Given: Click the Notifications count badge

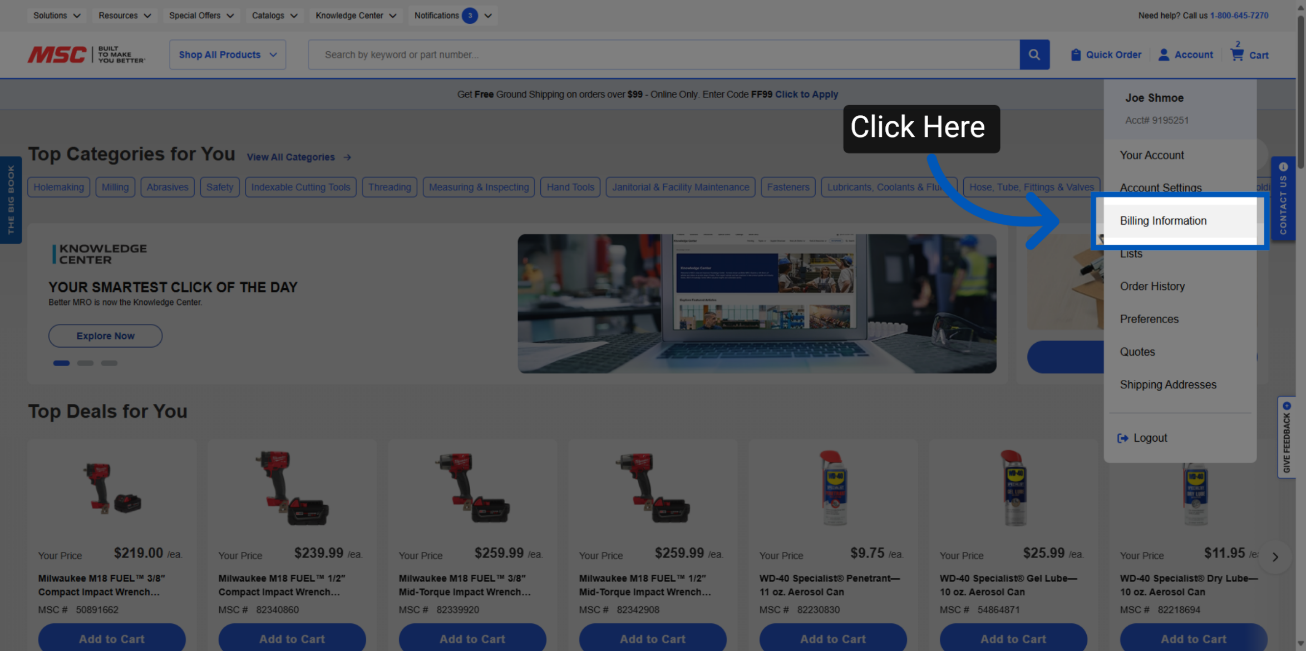Looking at the screenshot, I should point(470,16).
